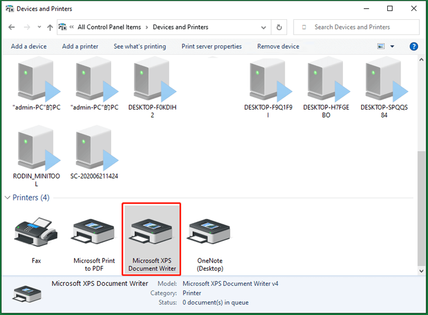This screenshot has height=315, width=428.
Task: Click the details pane printer thumbnail
Action: (x=27, y=293)
